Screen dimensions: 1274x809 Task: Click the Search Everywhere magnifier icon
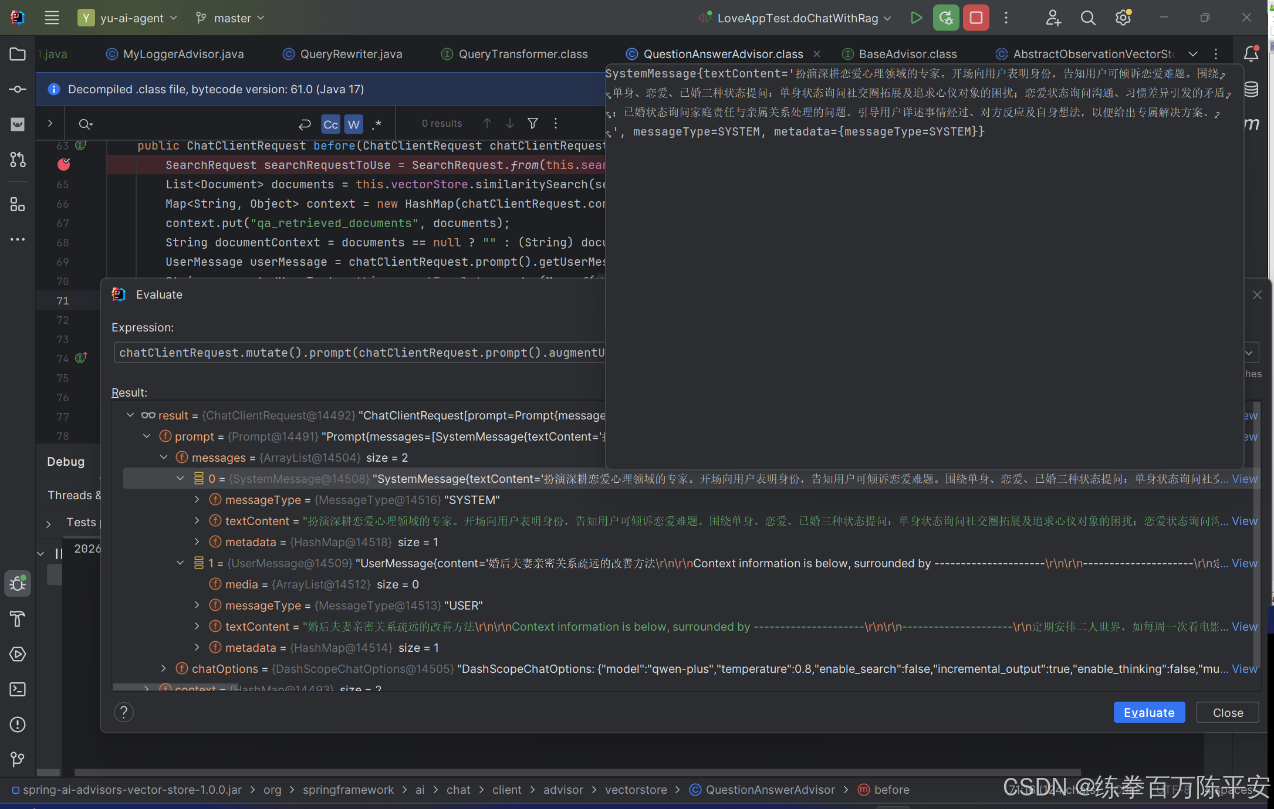click(1087, 18)
